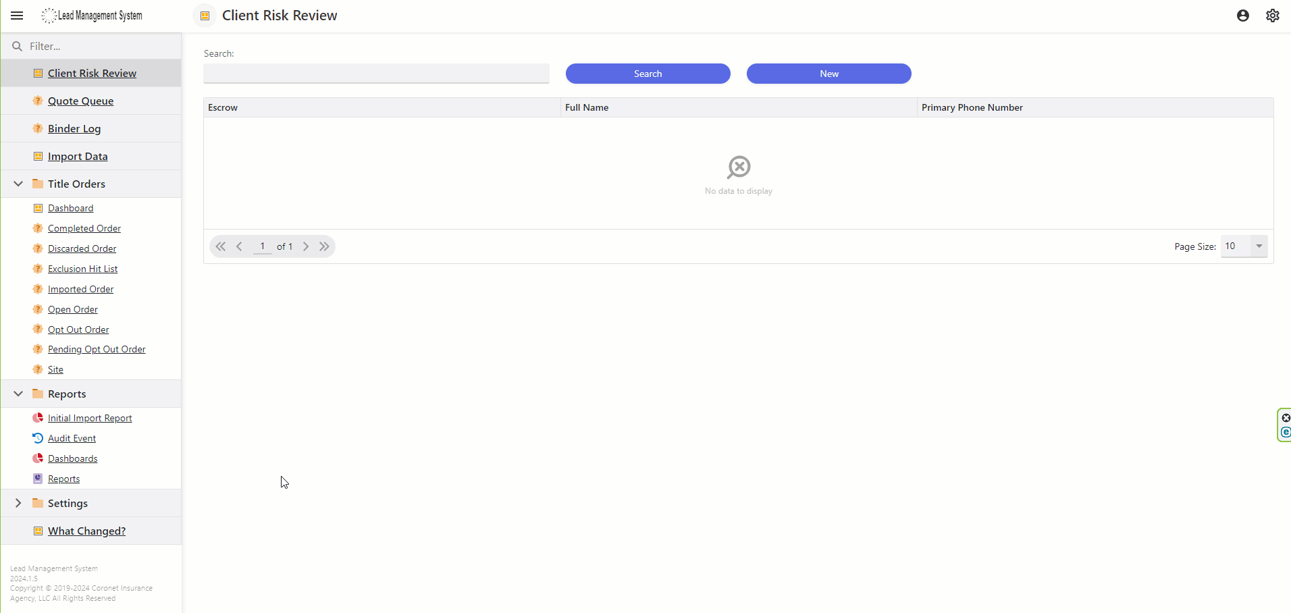The image size is (1291, 613).
Task: Open the Page Size dropdown
Action: click(x=1259, y=246)
